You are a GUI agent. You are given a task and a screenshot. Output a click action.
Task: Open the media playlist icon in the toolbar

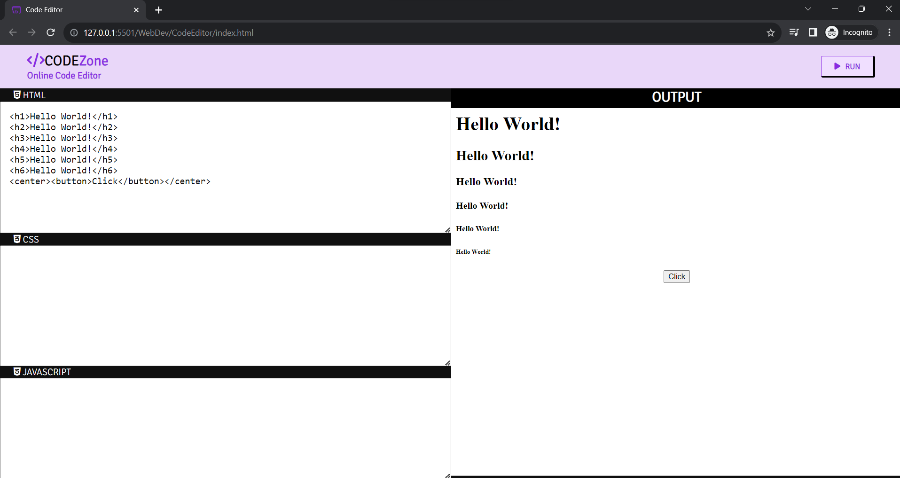coord(794,32)
